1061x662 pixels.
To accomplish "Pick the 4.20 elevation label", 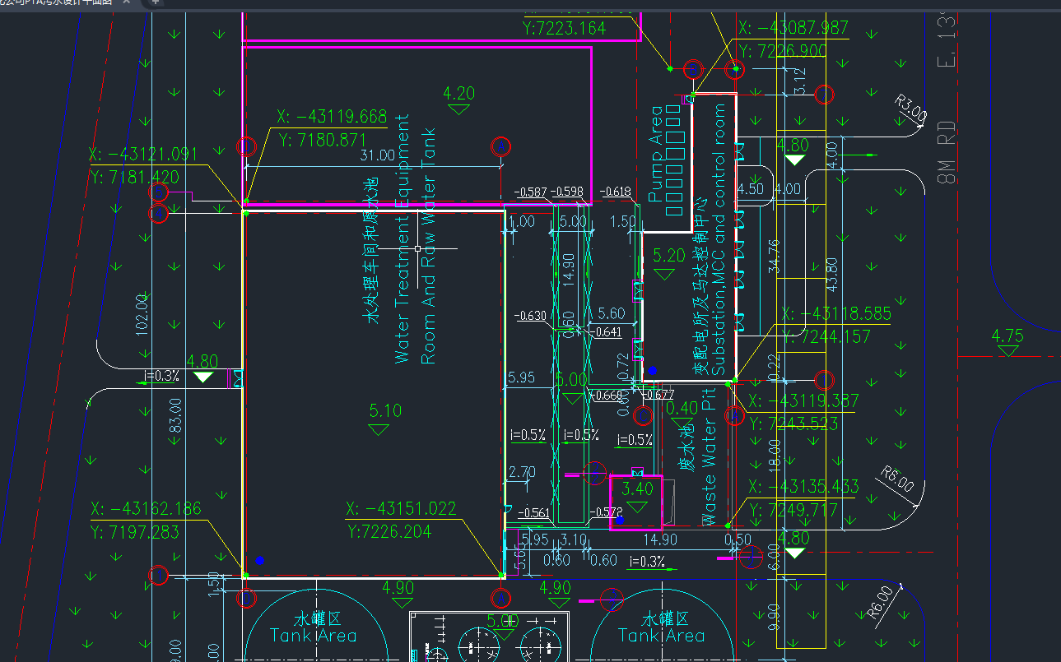I will (459, 93).
